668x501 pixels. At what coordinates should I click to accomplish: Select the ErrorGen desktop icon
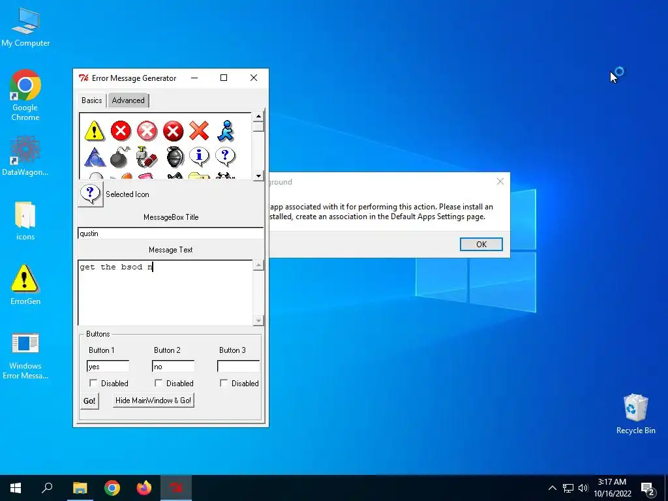click(x=25, y=284)
